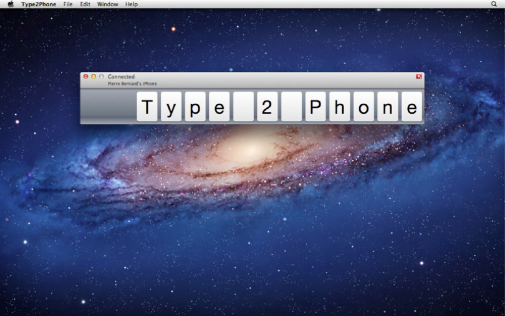Screen dimensions: 505x316
Task: Click the red flag icon in the title bar
Action: click(x=419, y=77)
